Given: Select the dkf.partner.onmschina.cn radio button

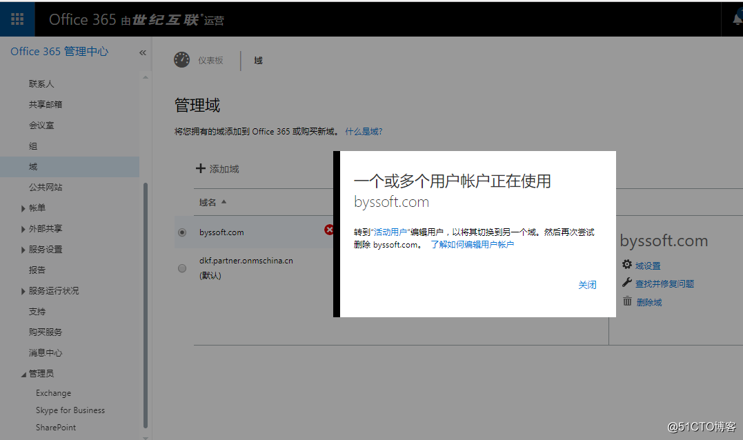Looking at the screenshot, I should pyautogui.click(x=182, y=268).
